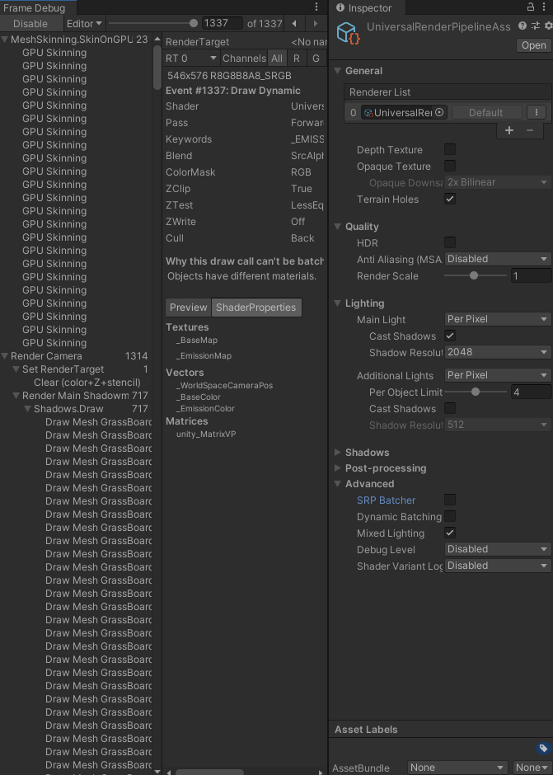Open the Renderer List item kebab menu

point(536,113)
